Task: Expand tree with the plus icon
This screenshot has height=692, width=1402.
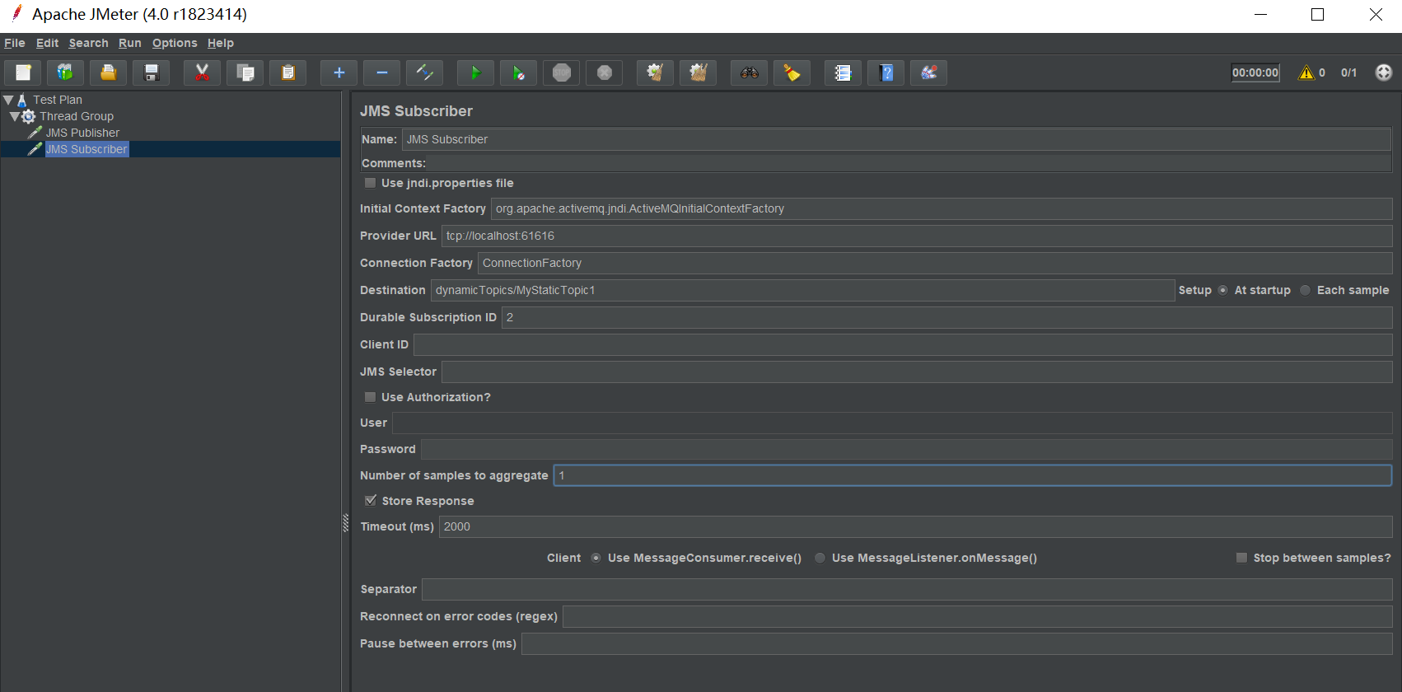Action: tap(339, 72)
